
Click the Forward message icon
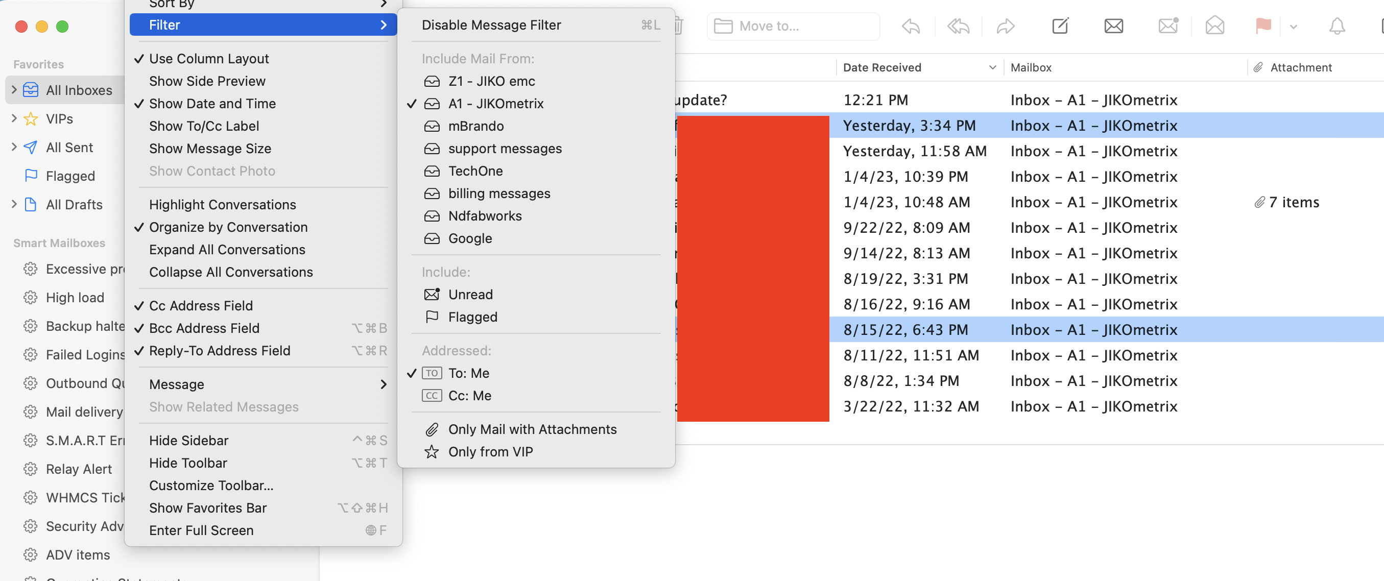click(1005, 26)
